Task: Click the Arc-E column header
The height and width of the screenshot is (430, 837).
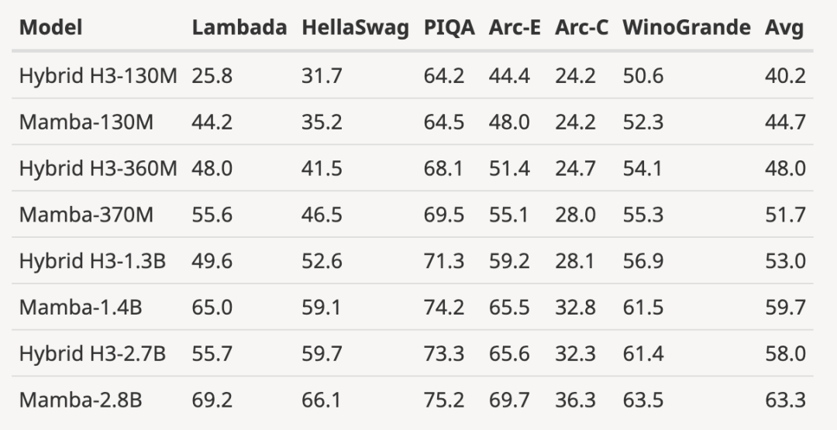Action: pyautogui.click(x=515, y=29)
